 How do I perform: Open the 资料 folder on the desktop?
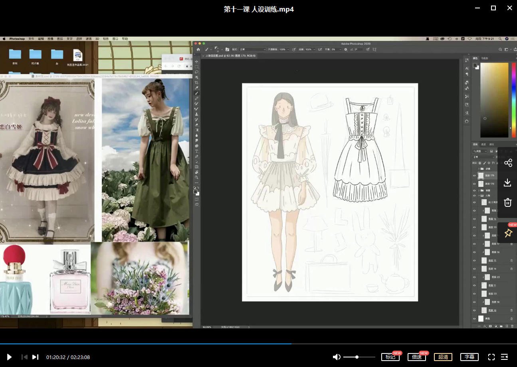(x=15, y=57)
